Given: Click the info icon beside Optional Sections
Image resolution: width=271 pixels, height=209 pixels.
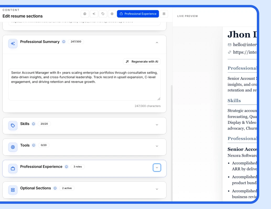Looking at the screenshot, I should pos(55,188).
